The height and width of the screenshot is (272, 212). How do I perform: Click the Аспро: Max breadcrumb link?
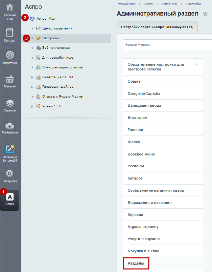coord(169,4)
